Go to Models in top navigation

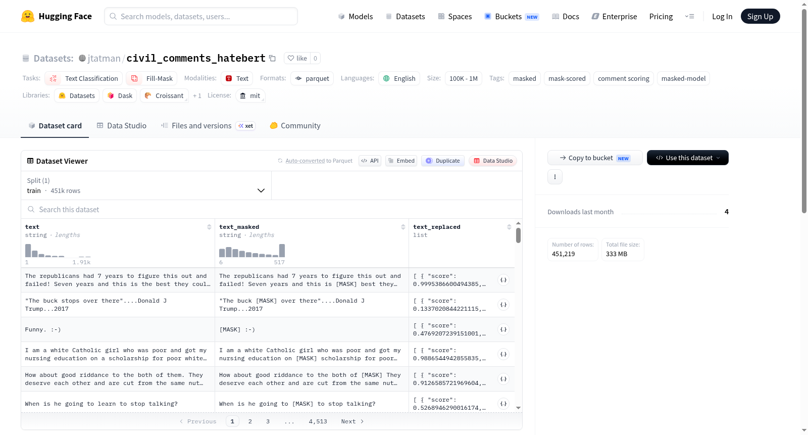tap(356, 16)
